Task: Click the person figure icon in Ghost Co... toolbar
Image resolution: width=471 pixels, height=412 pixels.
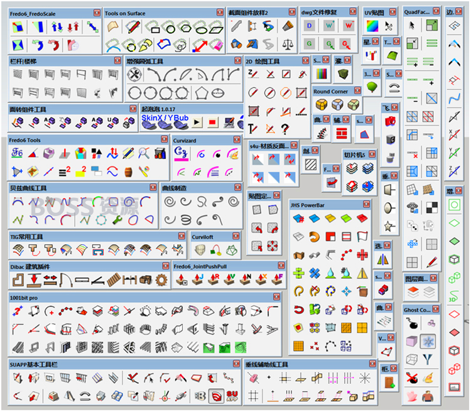Action: [x=428, y=397]
